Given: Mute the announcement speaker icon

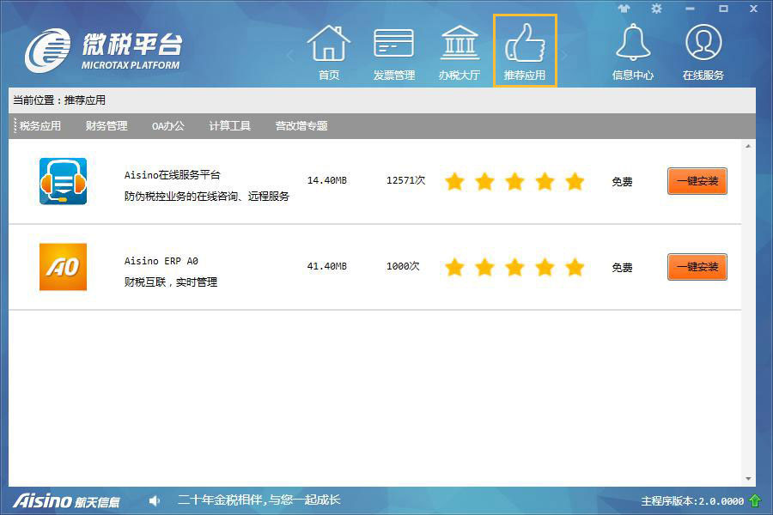Looking at the screenshot, I should tap(154, 500).
